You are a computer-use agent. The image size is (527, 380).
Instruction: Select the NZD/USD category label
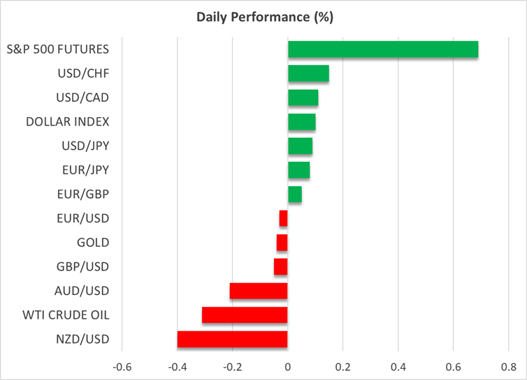(81, 339)
